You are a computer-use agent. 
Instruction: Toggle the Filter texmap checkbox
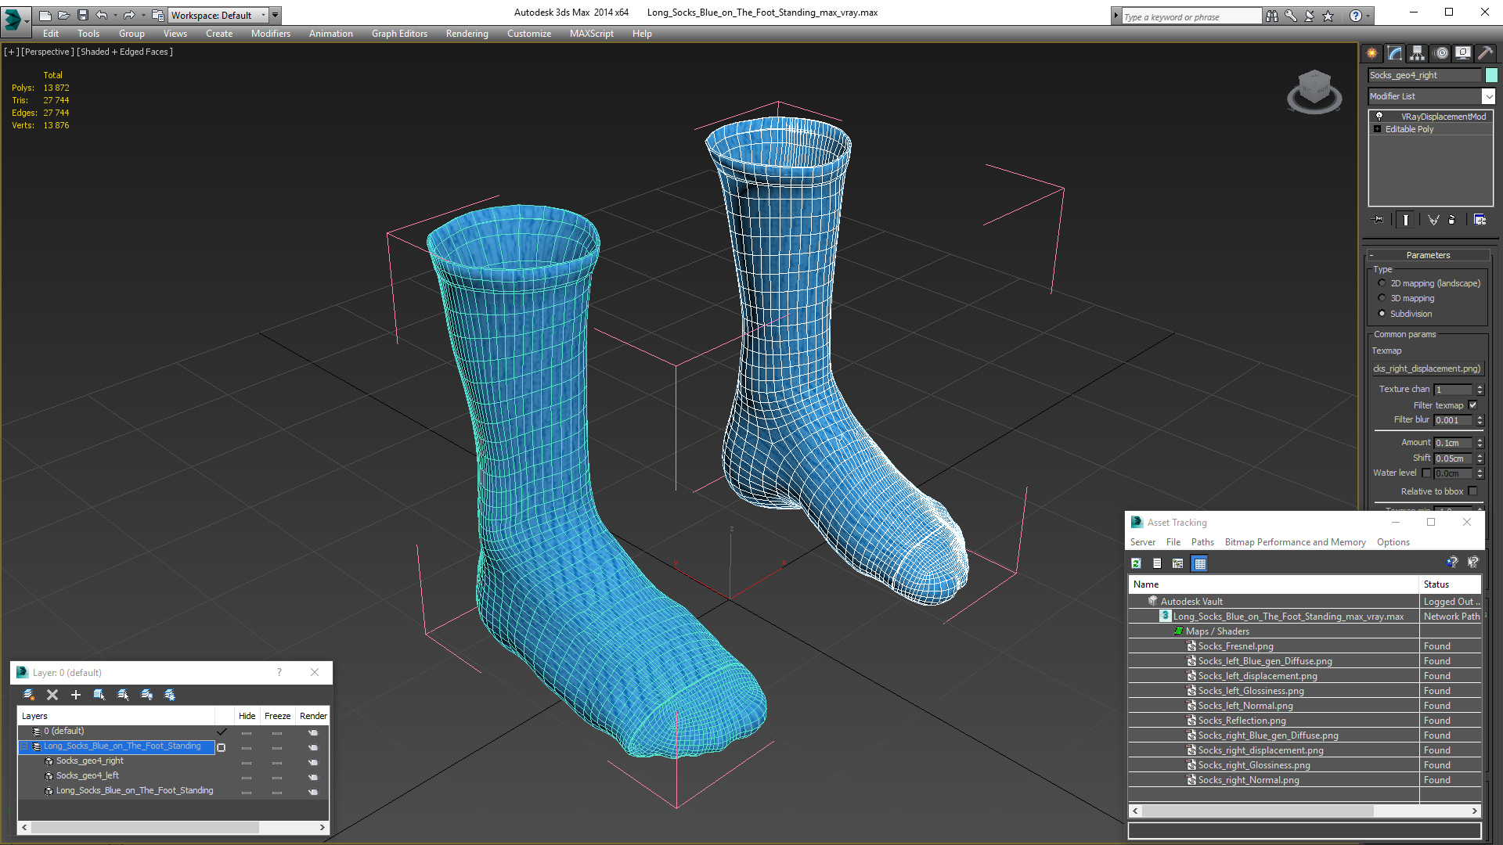(x=1472, y=405)
